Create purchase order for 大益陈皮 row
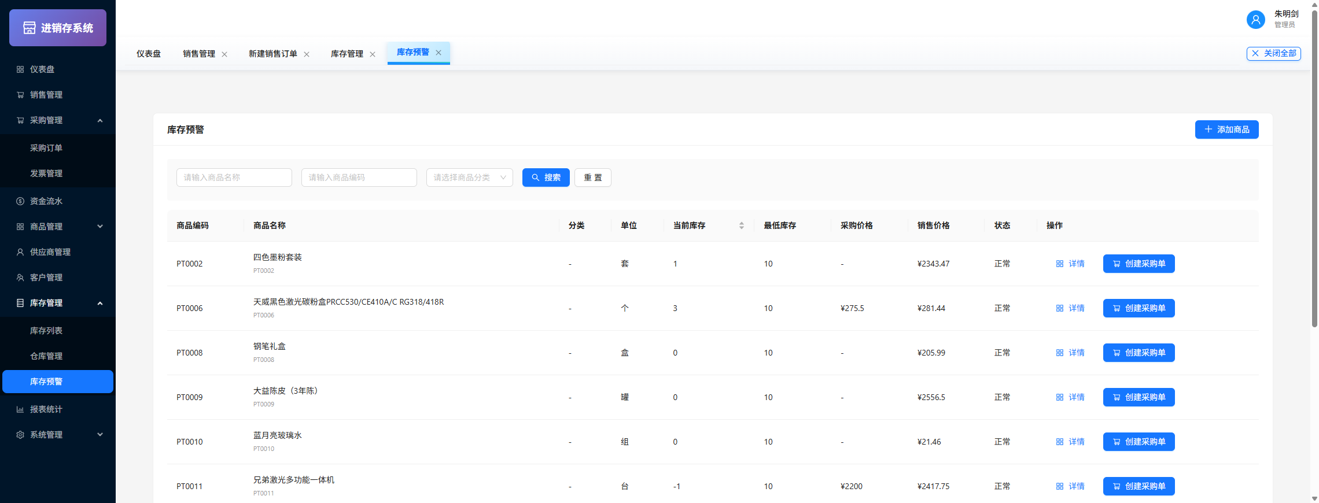Image resolution: width=1319 pixels, height=503 pixels. 1139,397
